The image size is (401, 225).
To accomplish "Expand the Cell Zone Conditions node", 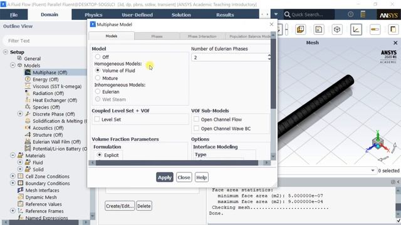I will pyautogui.click(x=13, y=176).
